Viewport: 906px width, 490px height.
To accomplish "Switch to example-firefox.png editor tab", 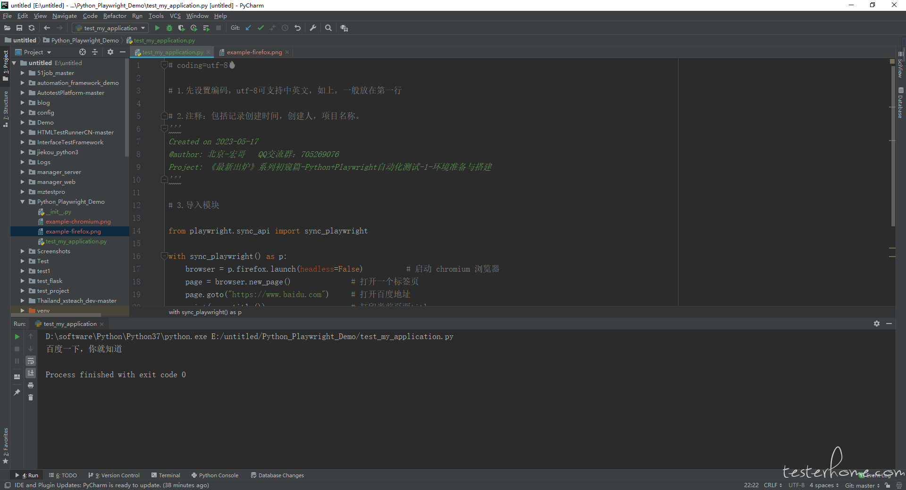I will pos(254,52).
